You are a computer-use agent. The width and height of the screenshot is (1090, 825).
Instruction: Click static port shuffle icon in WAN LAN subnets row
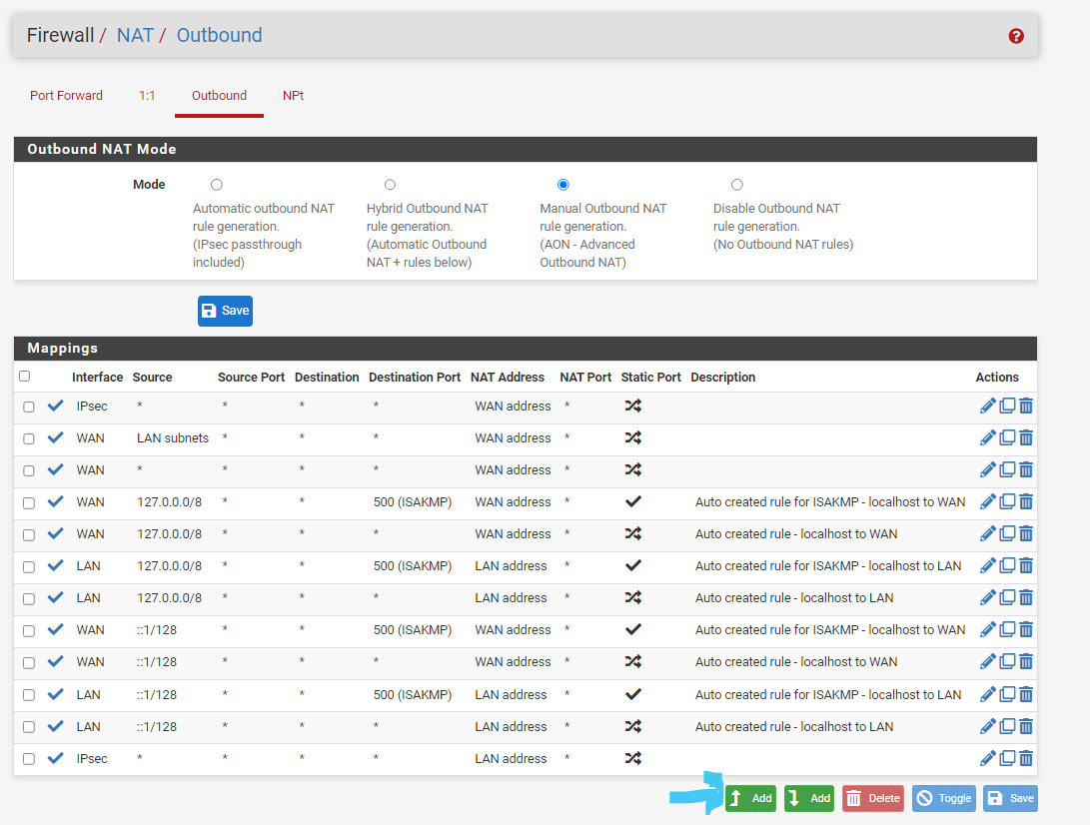pyautogui.click(x=632, y=437)
